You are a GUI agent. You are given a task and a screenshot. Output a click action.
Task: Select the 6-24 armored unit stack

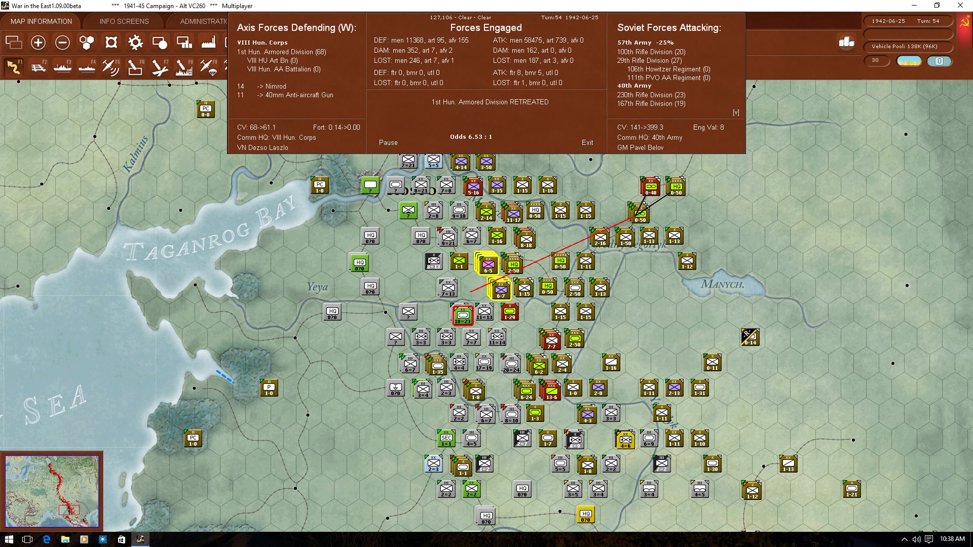pos(526,390)
